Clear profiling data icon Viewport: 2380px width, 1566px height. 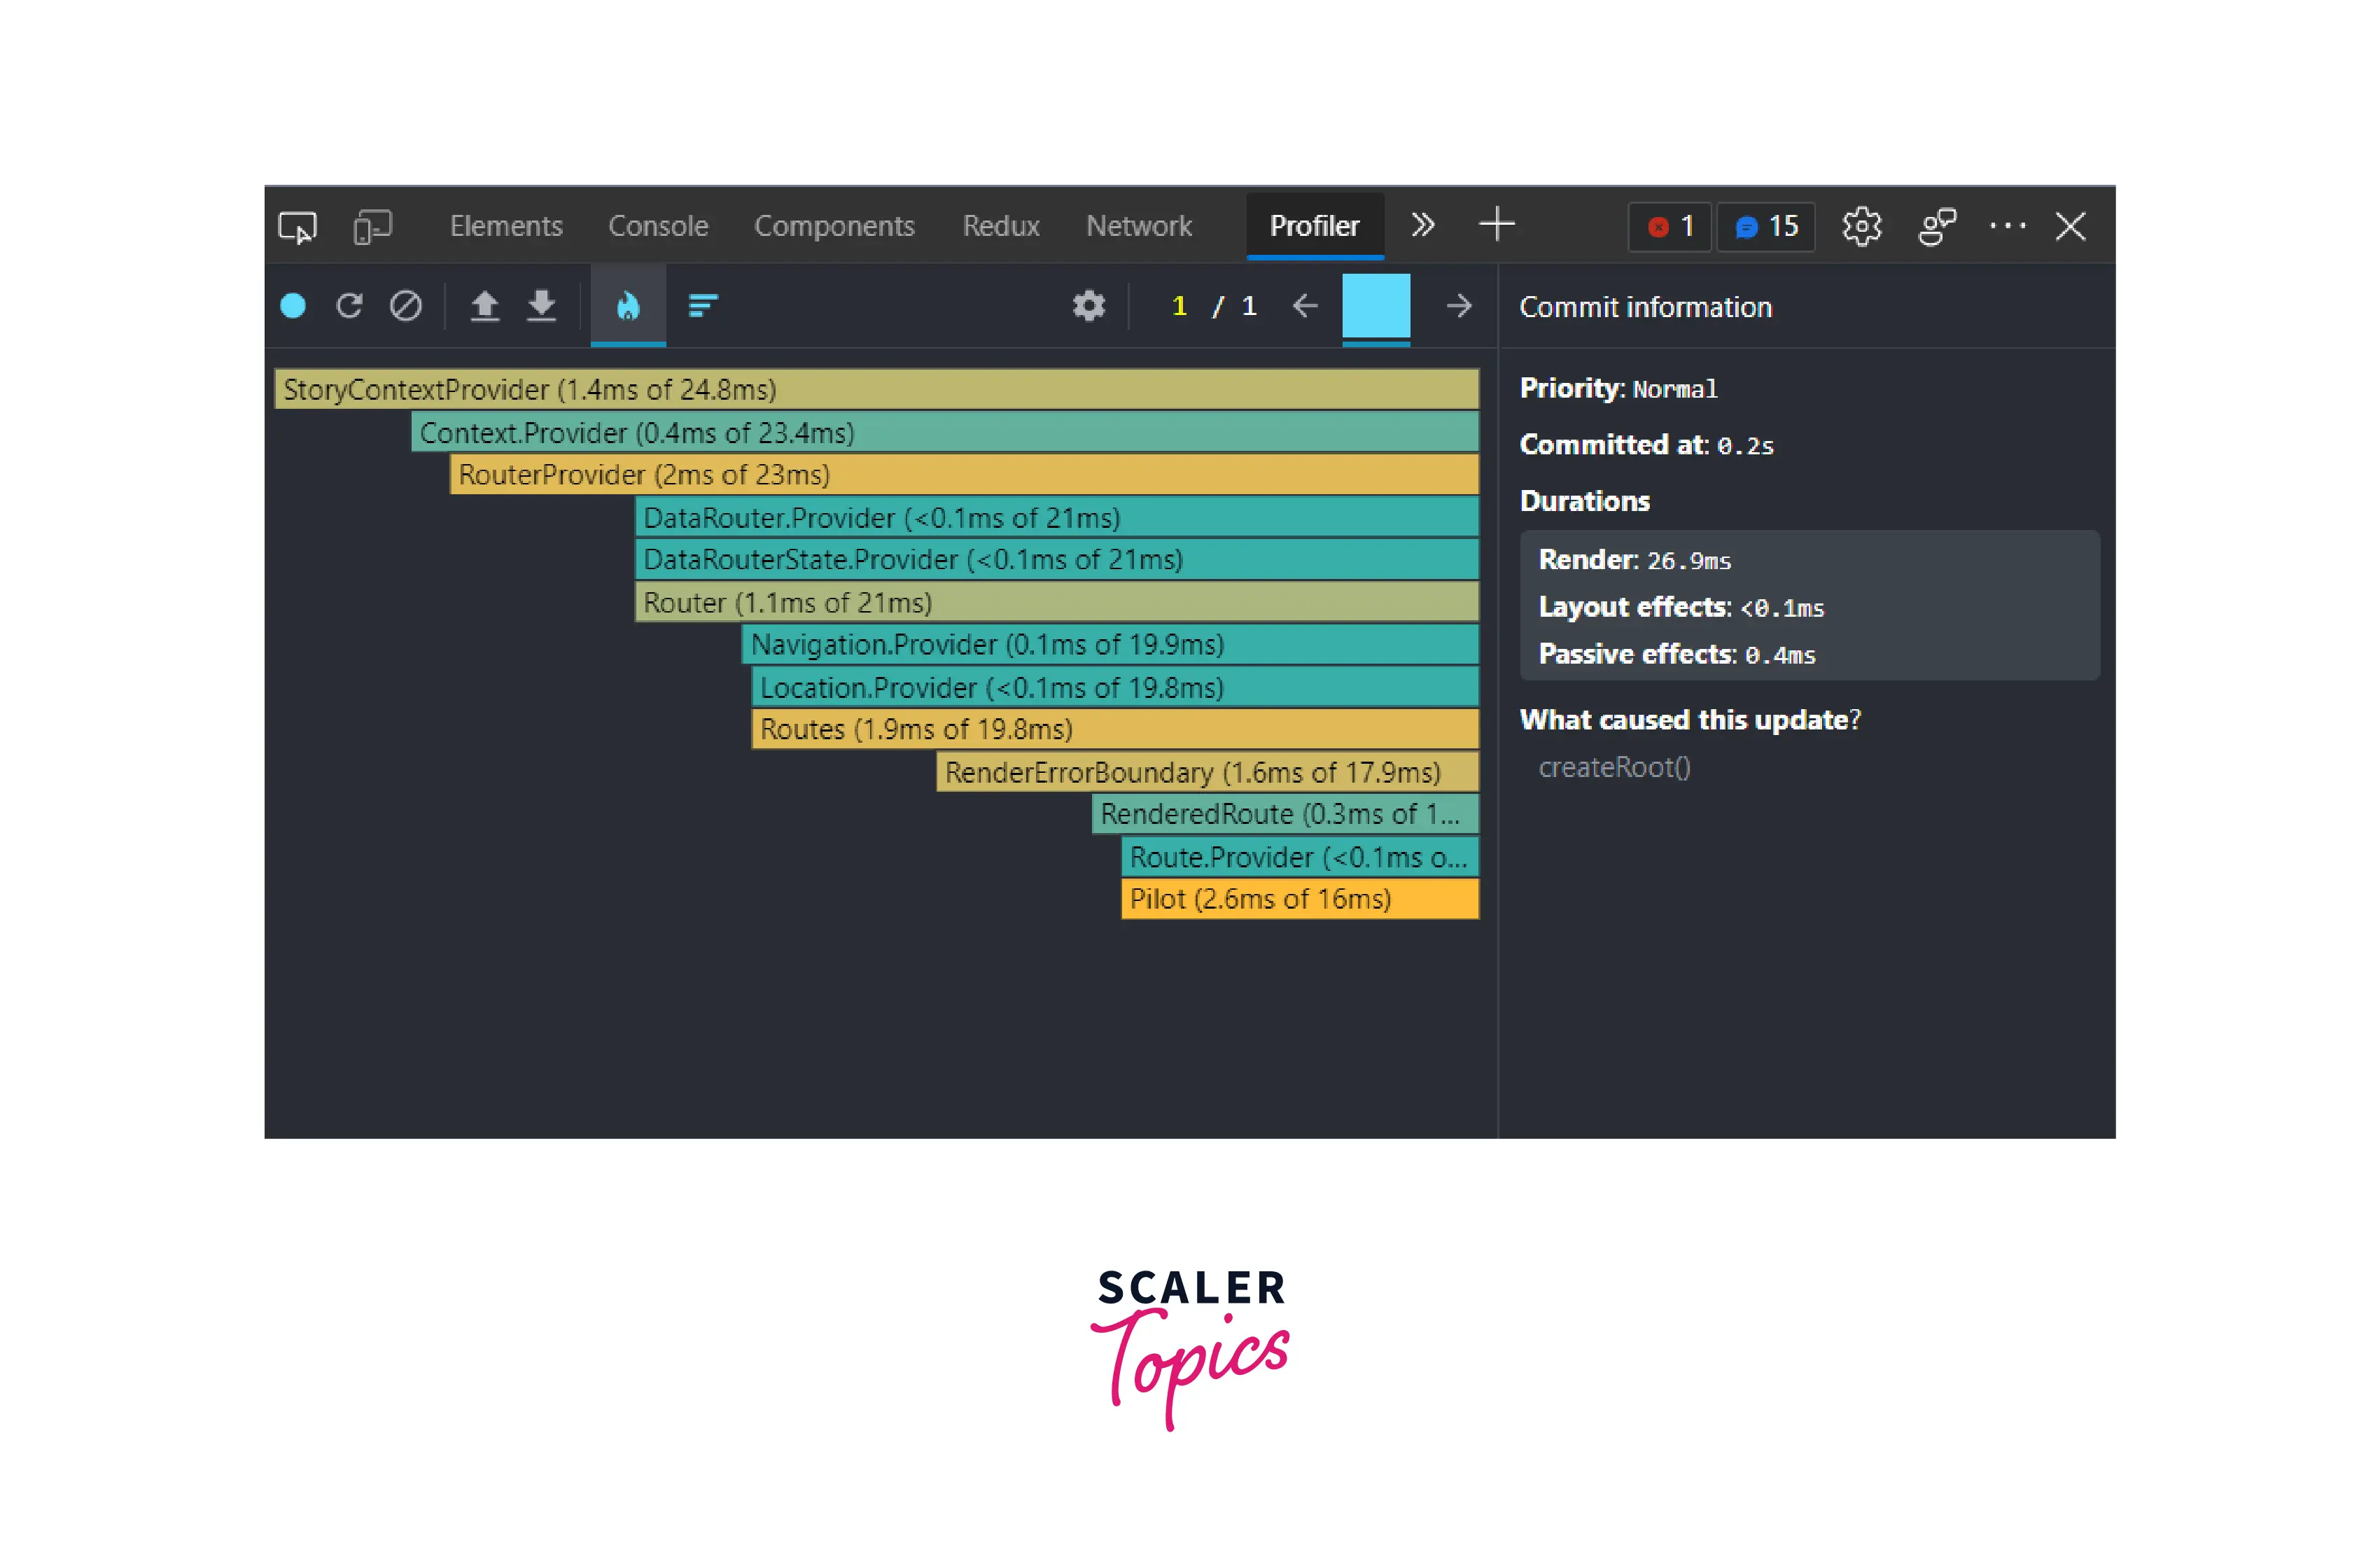pyautogui.click(x=406, y=306)
